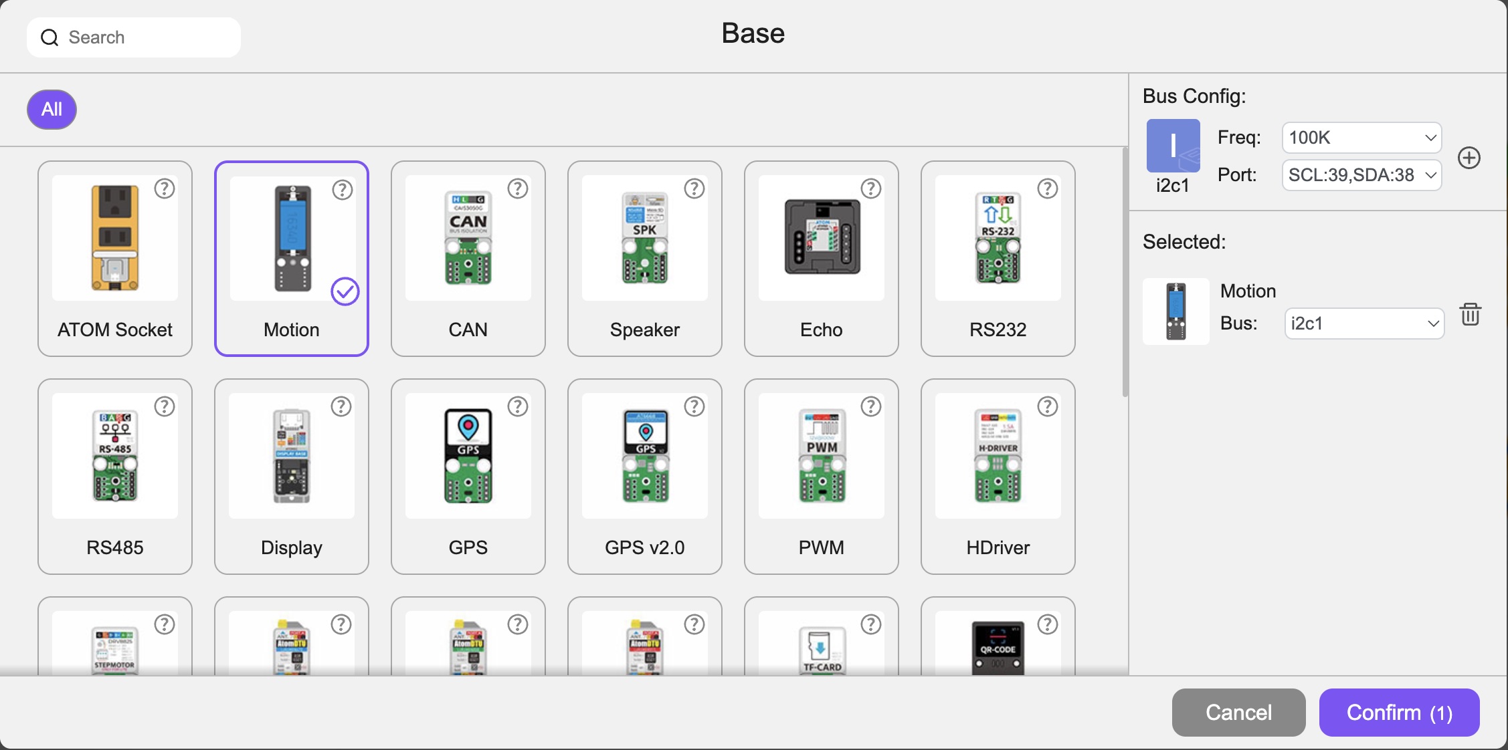Open help for the CAN base
This screenshot has width=1508, height=750.
pos(518,189)
